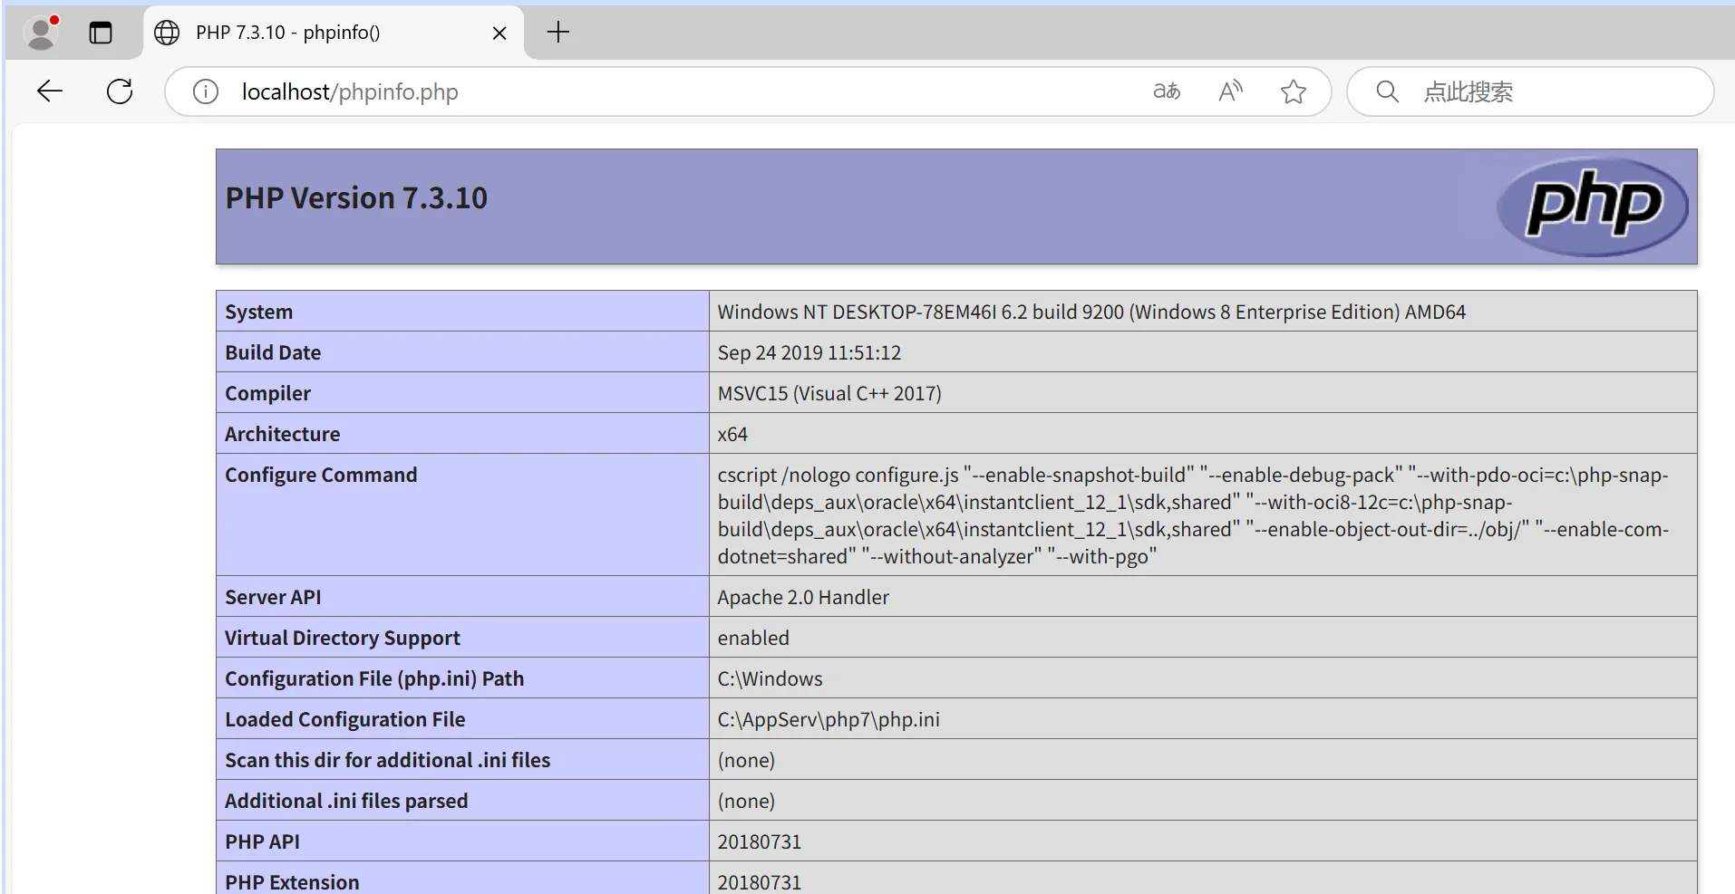Screen dimensions: 1735x894
Task: Click the PHP logo image
Action: point(1592,207)
